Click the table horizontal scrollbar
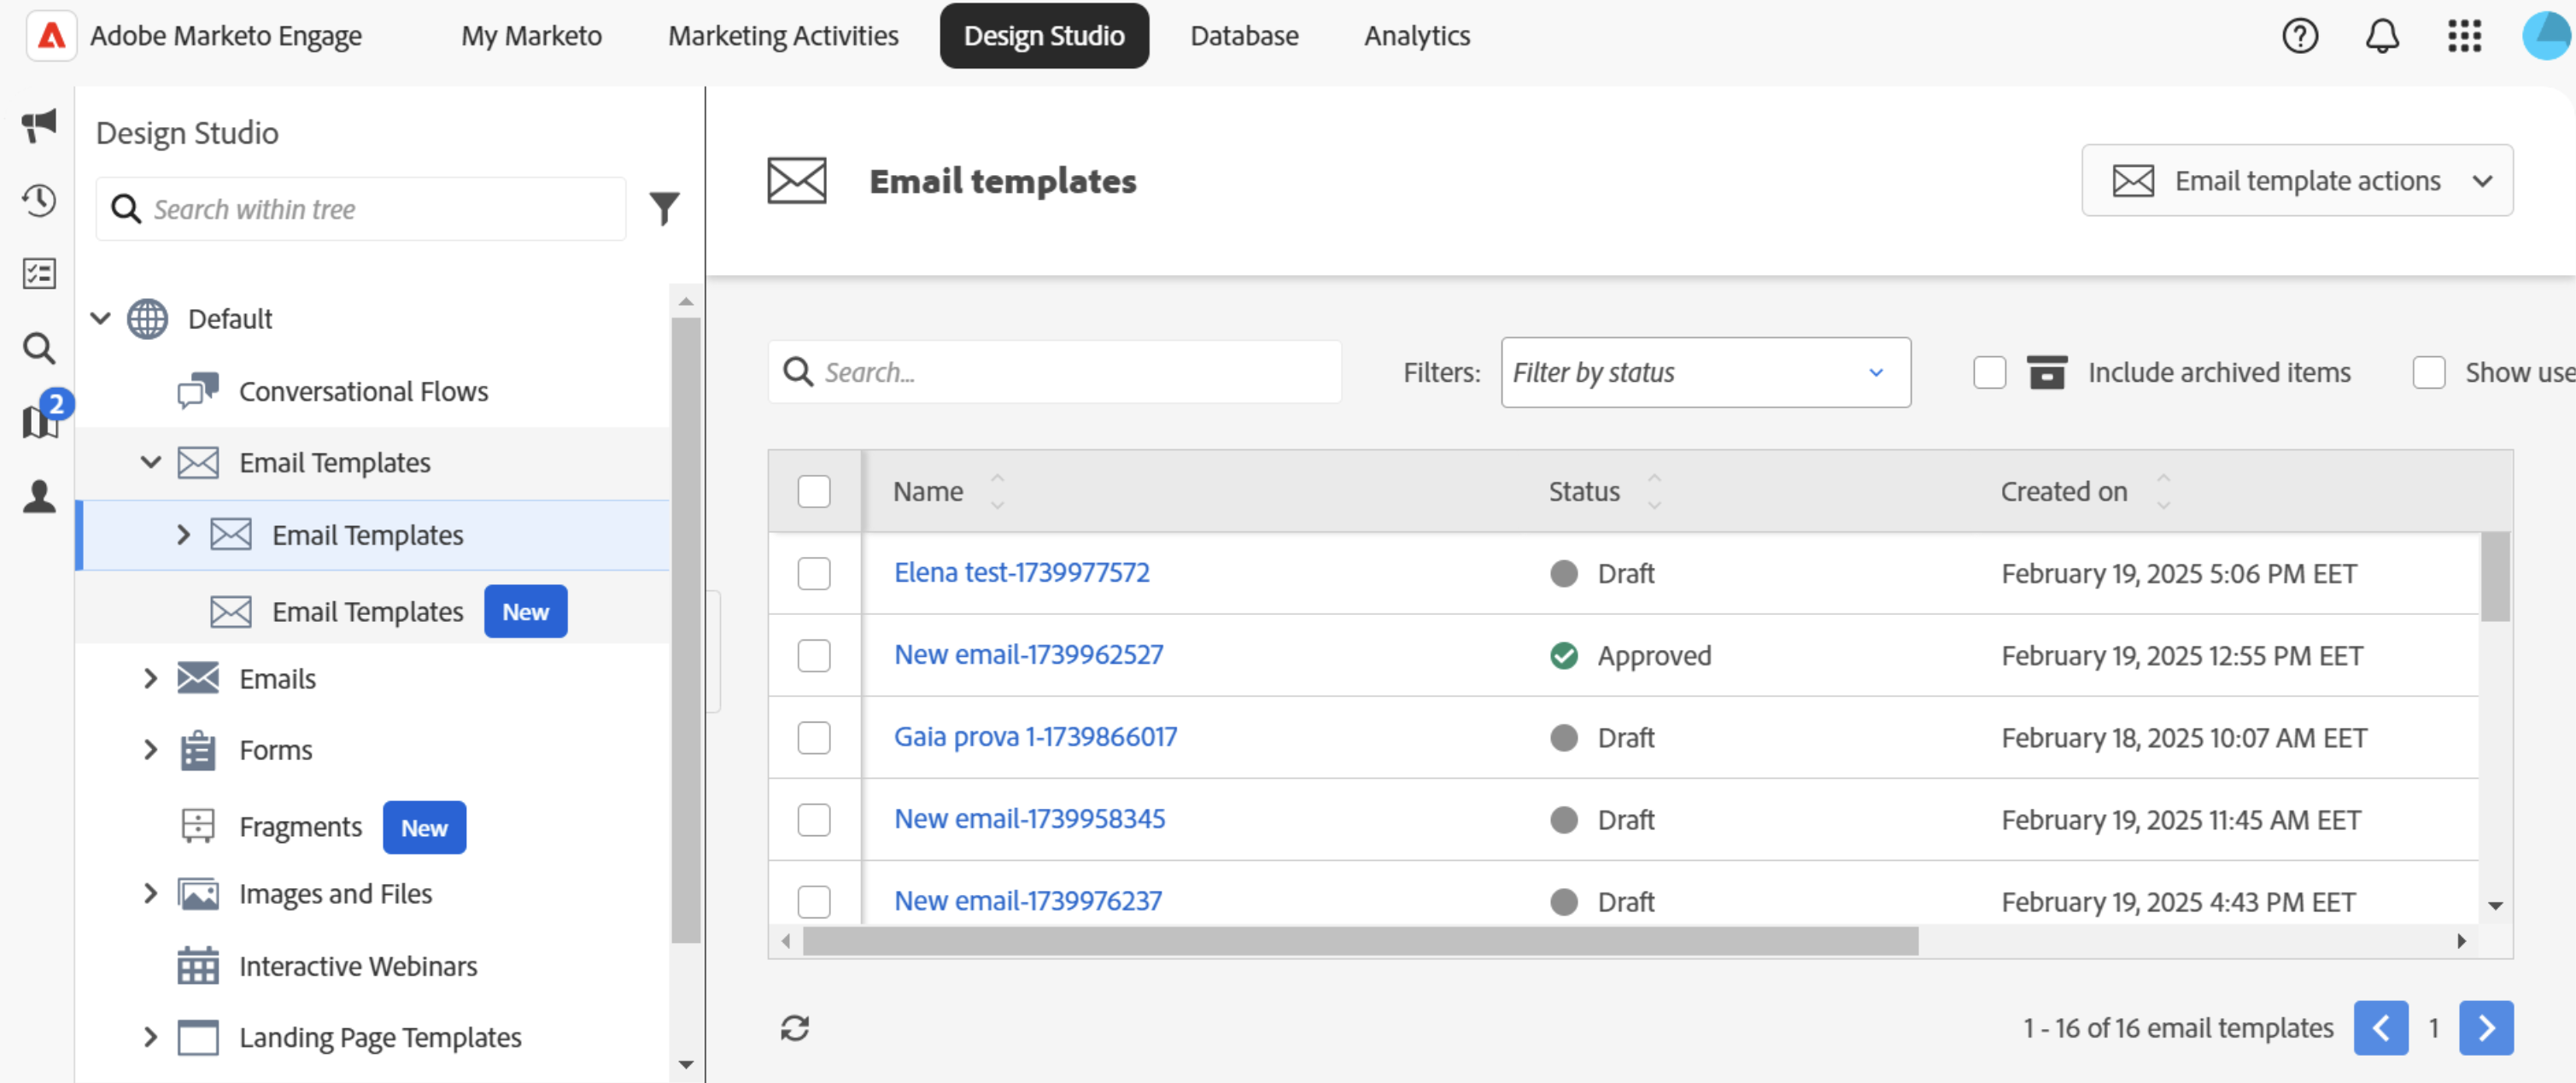The width and height of the screenshot is (2576, 1083). click(1361, 941)
